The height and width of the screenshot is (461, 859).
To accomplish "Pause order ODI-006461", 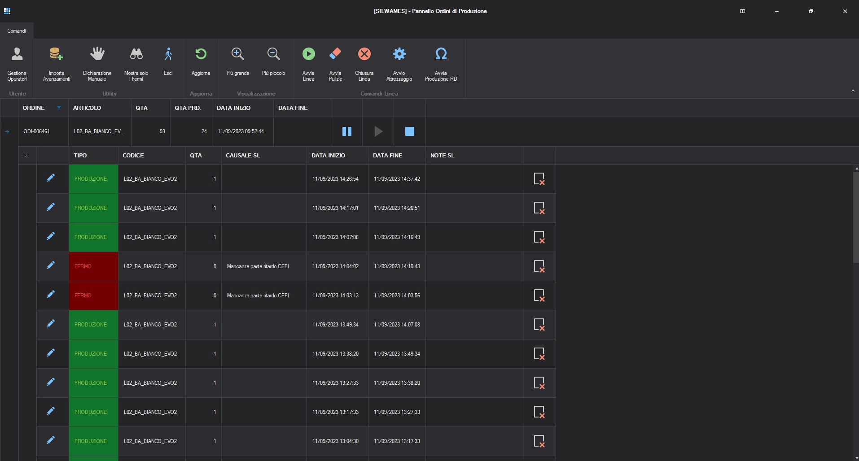I will (346, 131).
